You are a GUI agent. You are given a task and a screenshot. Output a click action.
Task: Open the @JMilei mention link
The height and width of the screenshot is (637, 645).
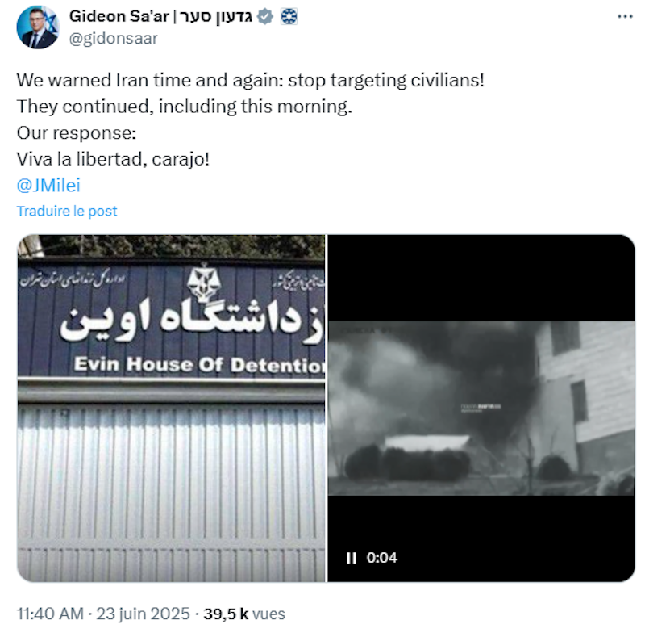click(48, 186)
